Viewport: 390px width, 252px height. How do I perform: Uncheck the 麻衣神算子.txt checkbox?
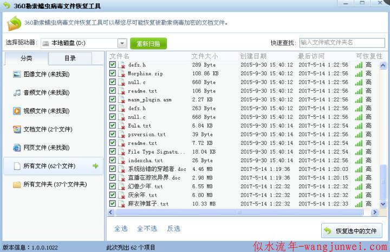pyautogui.click(x=113, y=203)
